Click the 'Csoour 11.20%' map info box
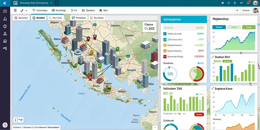 click(x=149, y=27)
